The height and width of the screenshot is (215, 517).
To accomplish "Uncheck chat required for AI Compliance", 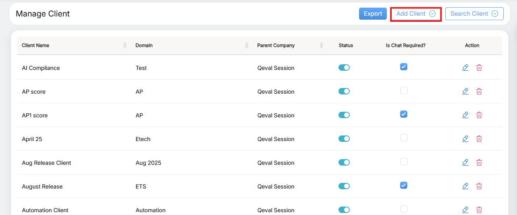I will pyautogui.click(x=403, y=67).
